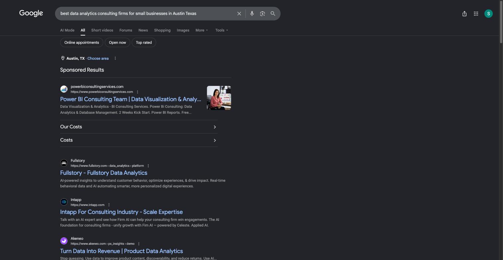
Task: Click the magnifier search button
Action: click(273, 14)
